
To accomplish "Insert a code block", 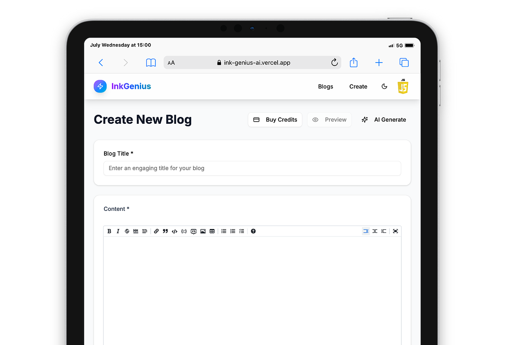I will (184, 231).
